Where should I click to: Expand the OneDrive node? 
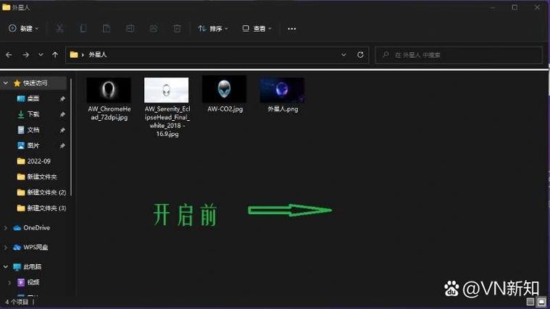[6, 228]
